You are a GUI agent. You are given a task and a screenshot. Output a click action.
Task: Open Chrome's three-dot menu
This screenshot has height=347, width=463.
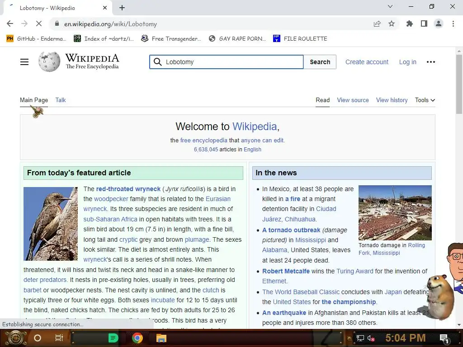(x=453, y=23)
